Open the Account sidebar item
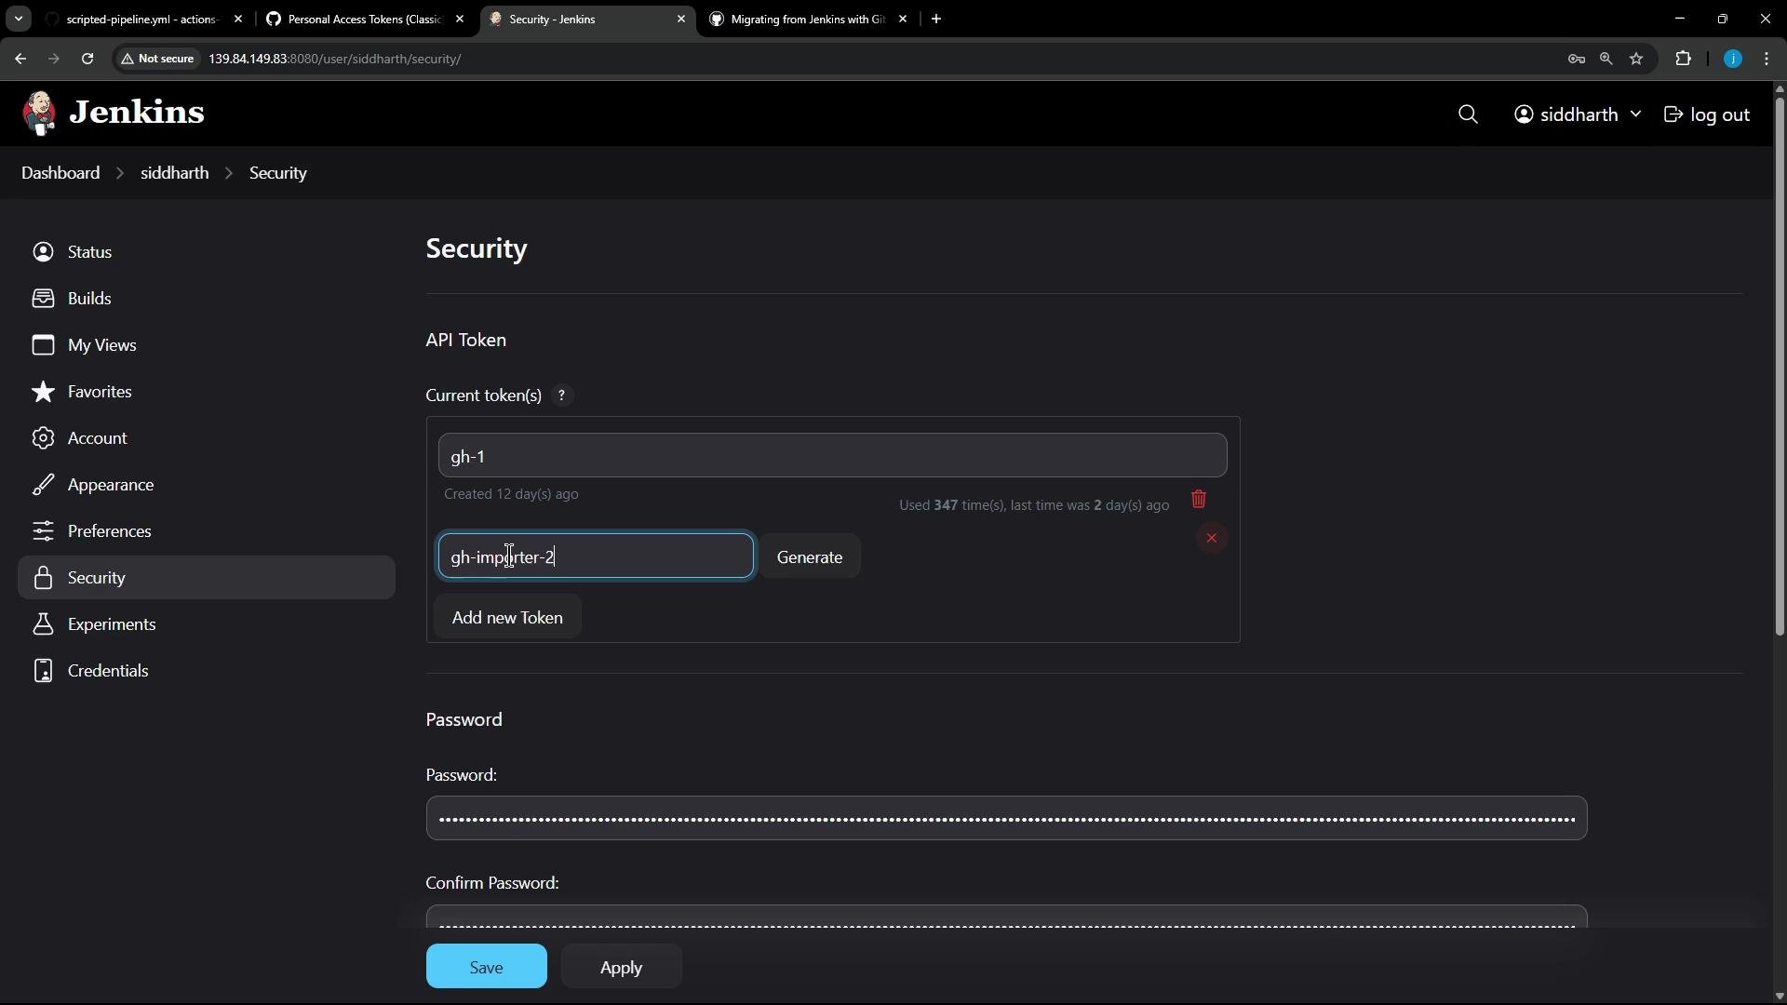The height and width of the screenshot is (1005, 1787). (207, 438)
